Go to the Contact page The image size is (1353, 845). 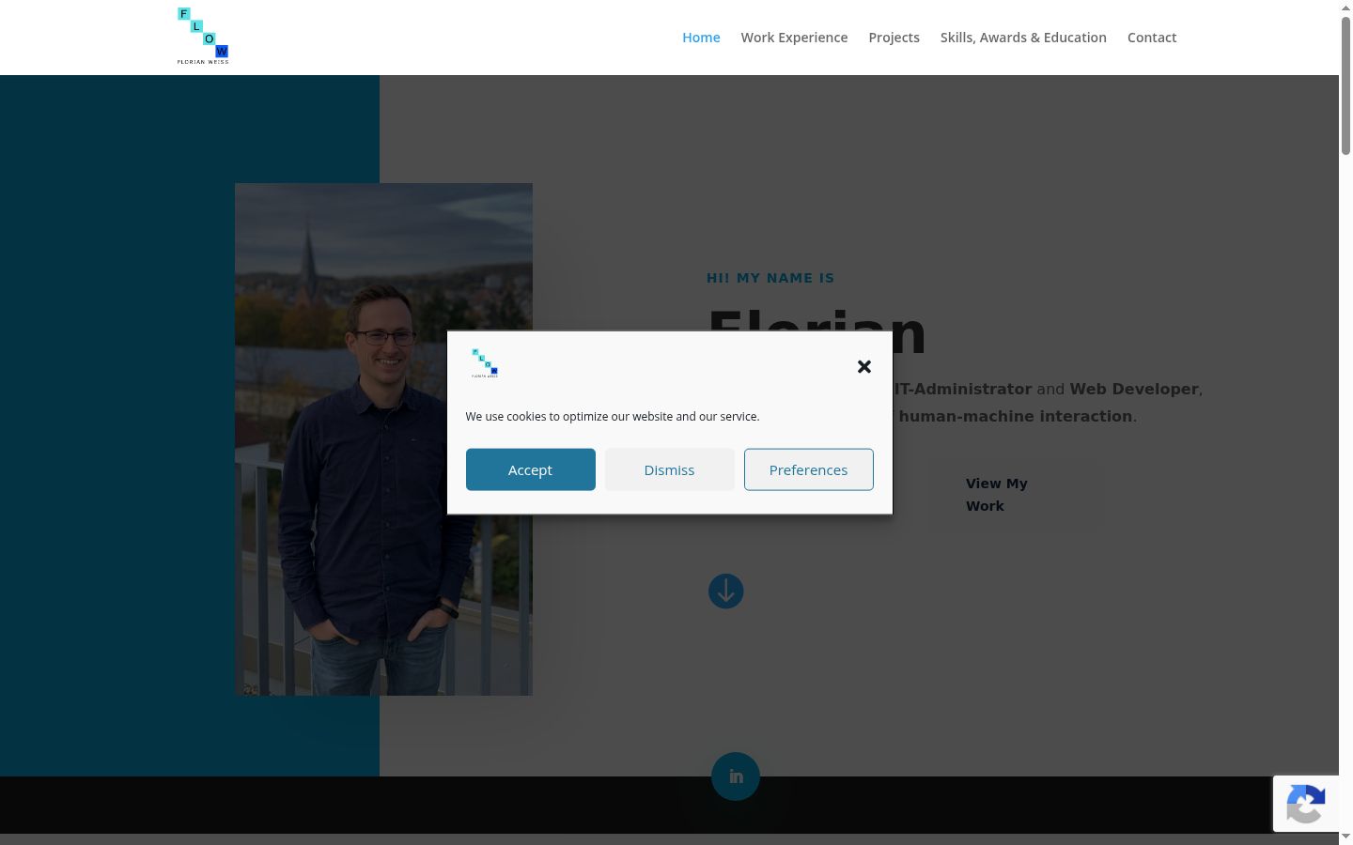[x=1152, y=38]
